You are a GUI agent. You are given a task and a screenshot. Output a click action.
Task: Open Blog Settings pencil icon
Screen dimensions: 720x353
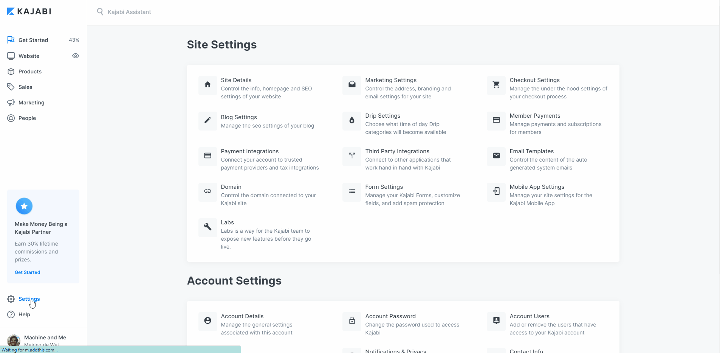208,120
